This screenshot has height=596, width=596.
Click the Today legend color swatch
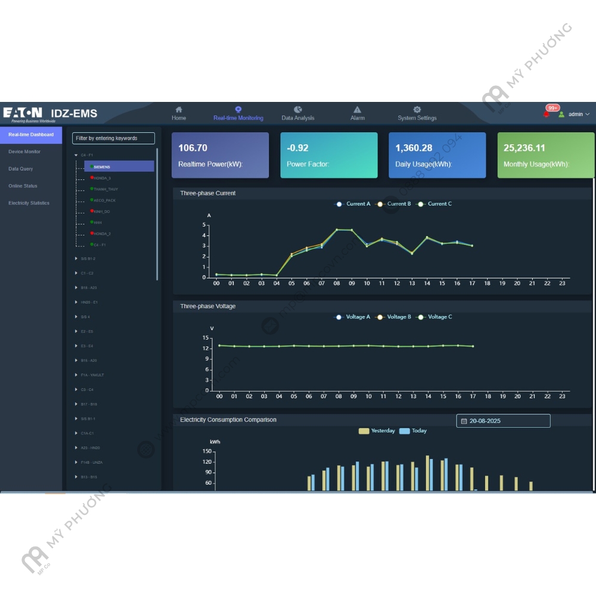tap(405, 431)
